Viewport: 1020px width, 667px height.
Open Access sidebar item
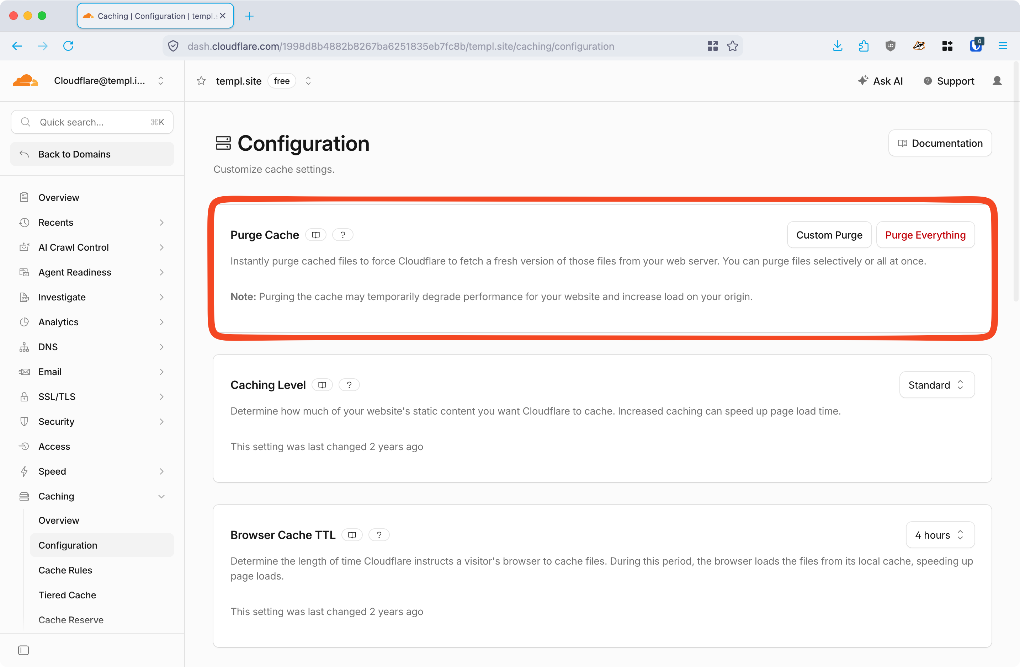coord(92,446)
